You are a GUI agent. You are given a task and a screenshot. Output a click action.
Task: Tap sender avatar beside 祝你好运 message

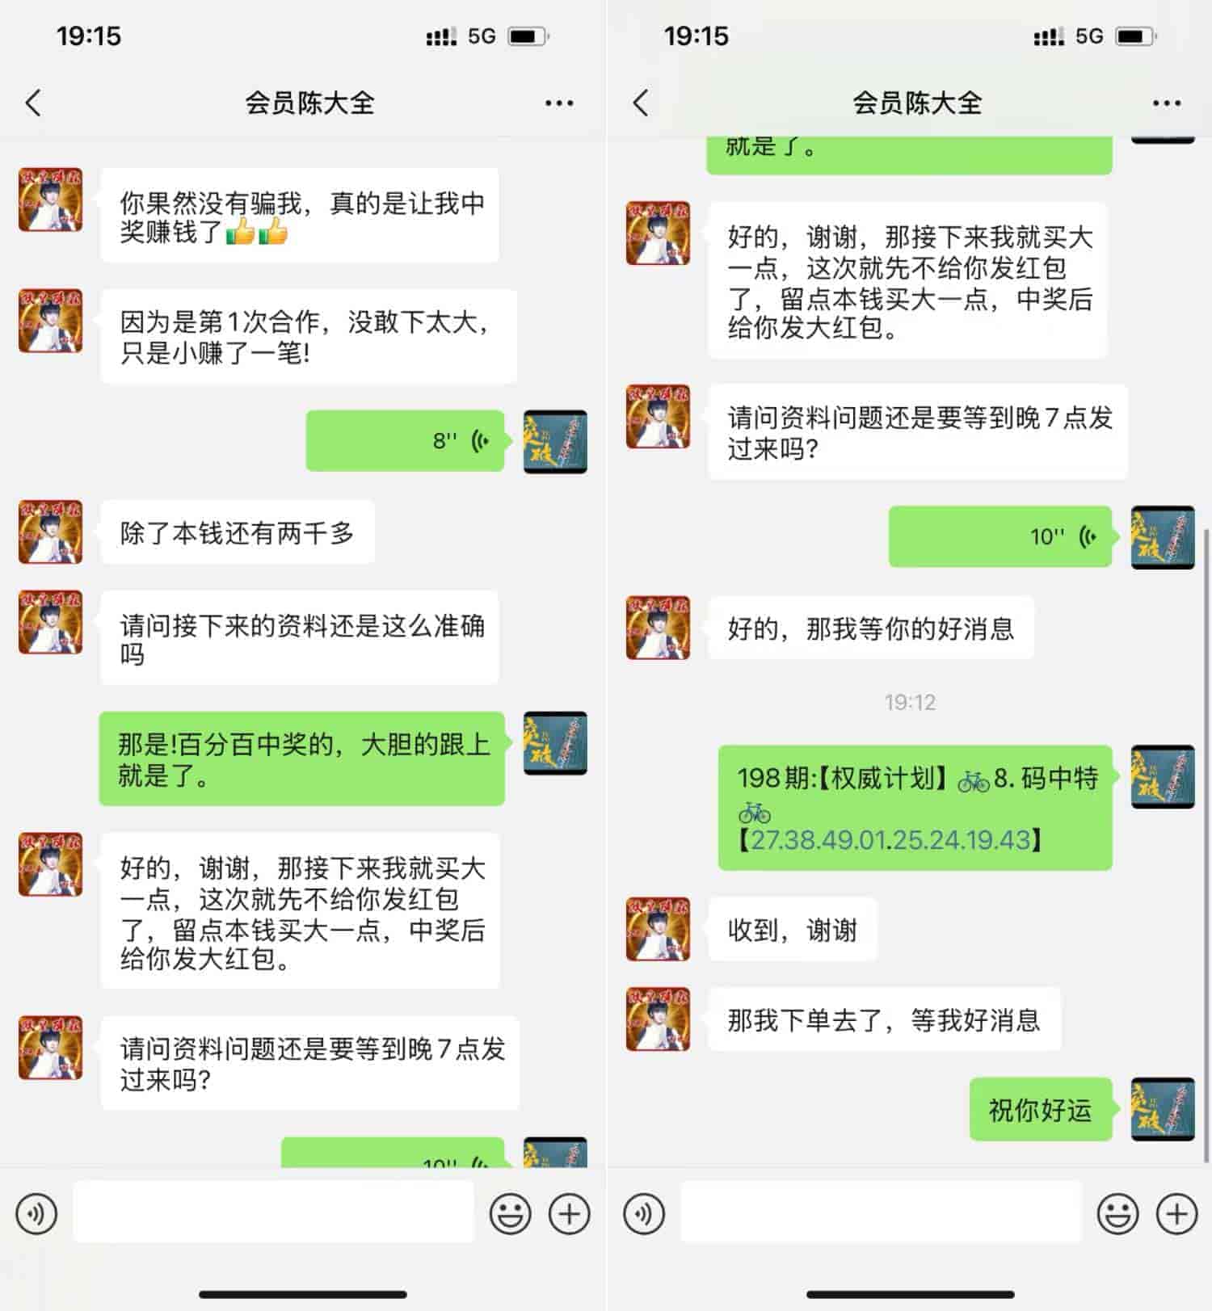pos(1163,1109)
